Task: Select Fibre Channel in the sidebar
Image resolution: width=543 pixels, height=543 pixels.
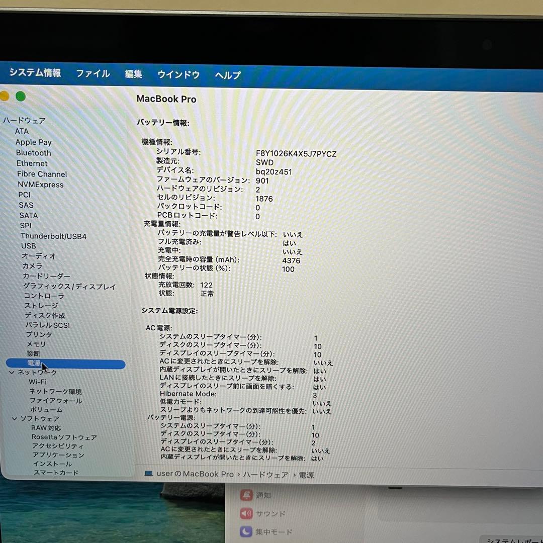Action: [42, 174]
